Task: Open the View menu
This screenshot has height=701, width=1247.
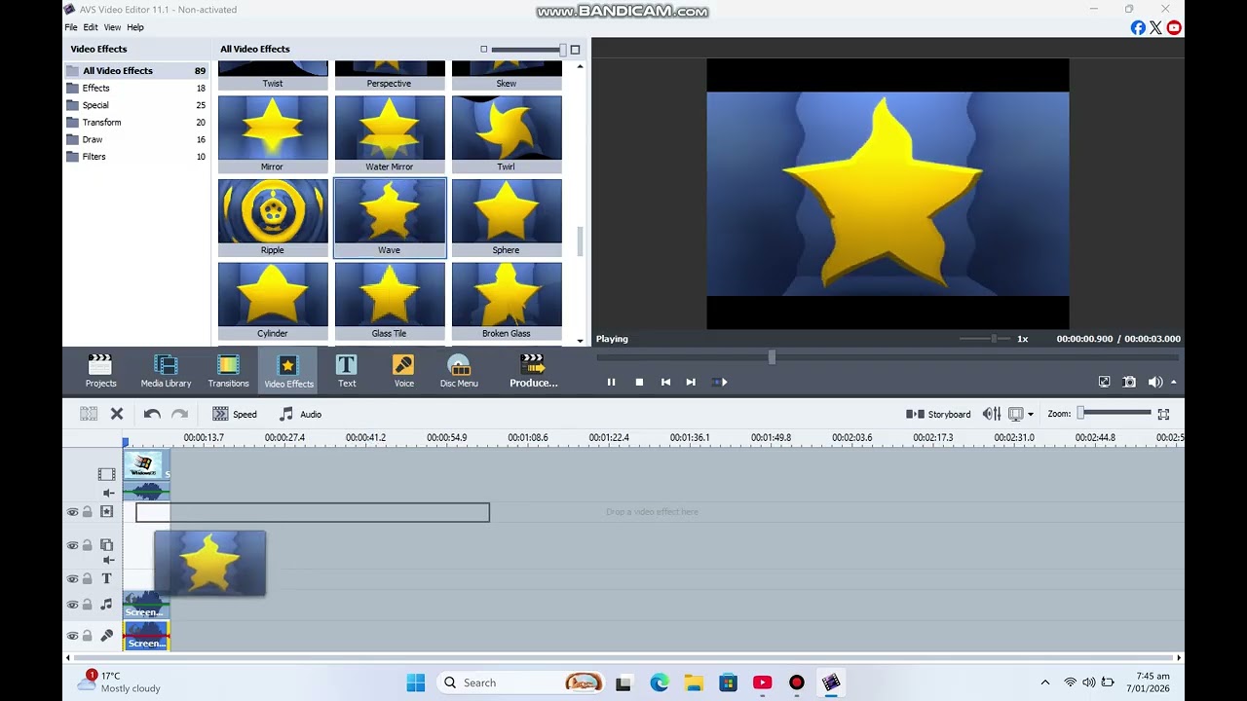Action: [x=112, y=27]
